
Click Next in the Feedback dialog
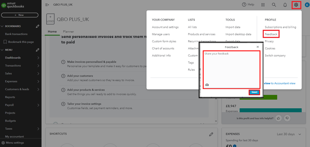click(x=254, y=92)
